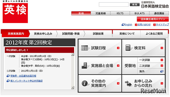Open 試験問題・準備 navigation item
170x97 pixels.
[x=71, y=34]
